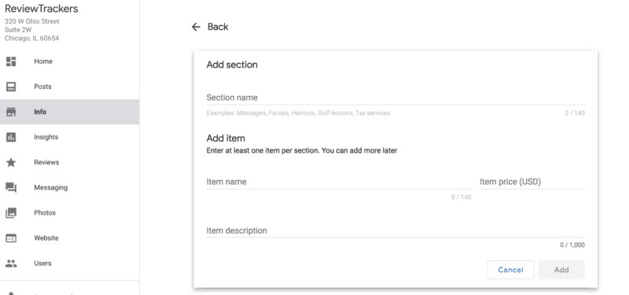Click the Add button

pos(561,270)
